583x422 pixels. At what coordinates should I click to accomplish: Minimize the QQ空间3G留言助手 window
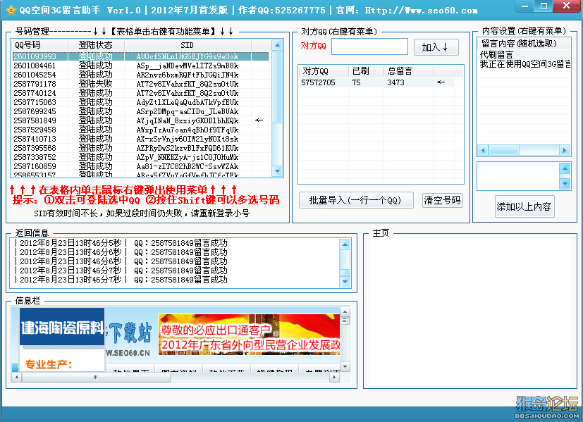tap(525, 6)
